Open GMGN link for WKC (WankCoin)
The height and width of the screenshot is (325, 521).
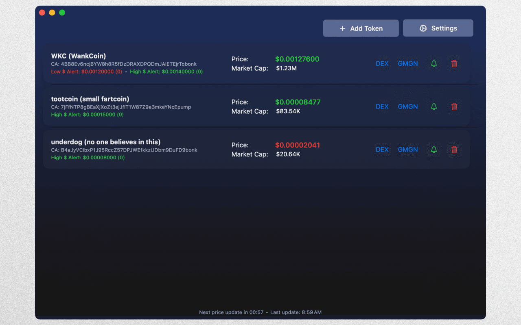[407, 63]
